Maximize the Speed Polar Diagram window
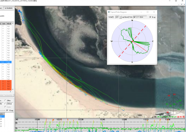Screen dimensions: 186x132 tap(147, 12)
